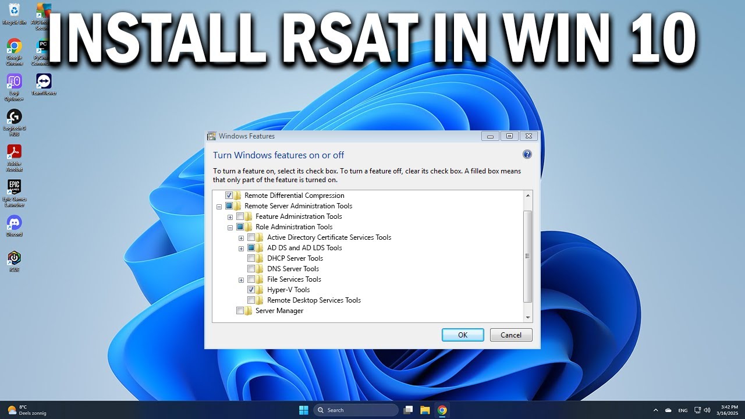Expand Active Directory Certificate Services Tools
This screenshot has width=745, height=419.
241,238
